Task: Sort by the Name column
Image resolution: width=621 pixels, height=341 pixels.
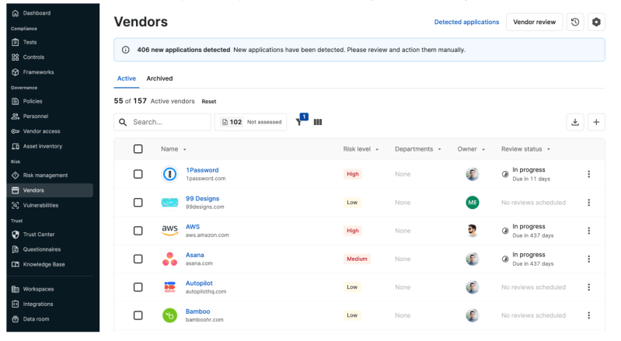Action: tap(173, 149)
